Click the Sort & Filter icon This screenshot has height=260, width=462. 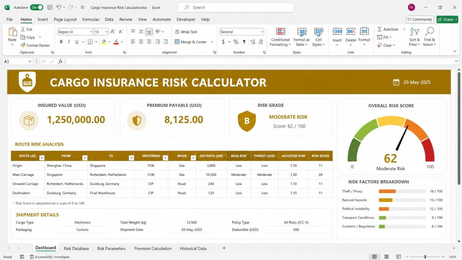[x=415, y=32]
